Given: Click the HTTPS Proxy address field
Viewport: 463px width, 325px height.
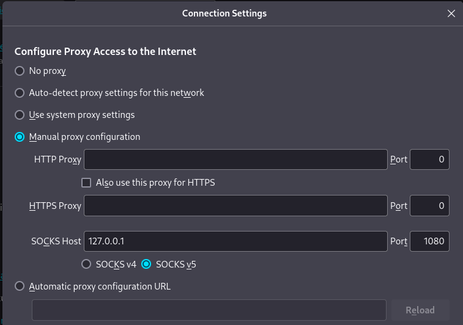Looking at the screenshot, I should click(x=235, y=206).
